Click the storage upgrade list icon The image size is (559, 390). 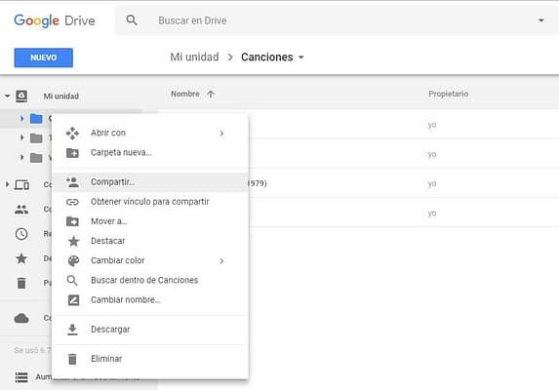tap(21, 376)
